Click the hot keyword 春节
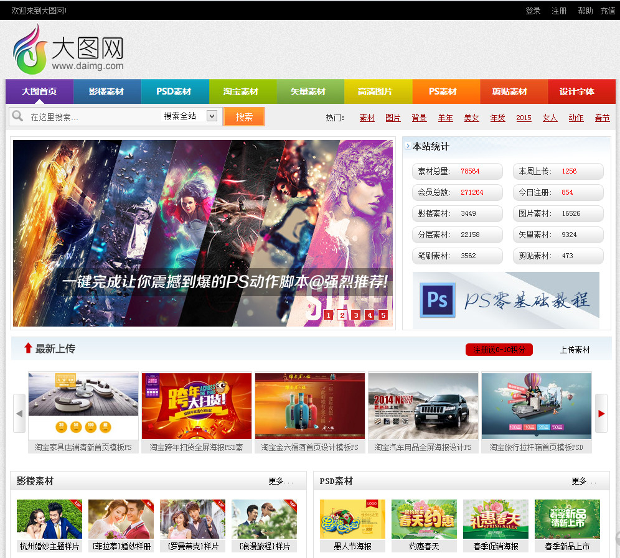This screenshot has height=558, width=620. 601,118
